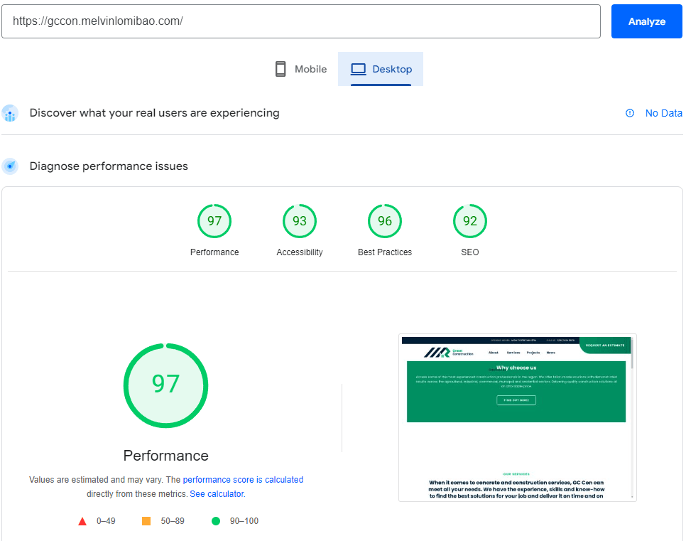The height and width of the screenshot is (541, 686).
Task: Jump to Performance score gauge 97
Action: 214,221
